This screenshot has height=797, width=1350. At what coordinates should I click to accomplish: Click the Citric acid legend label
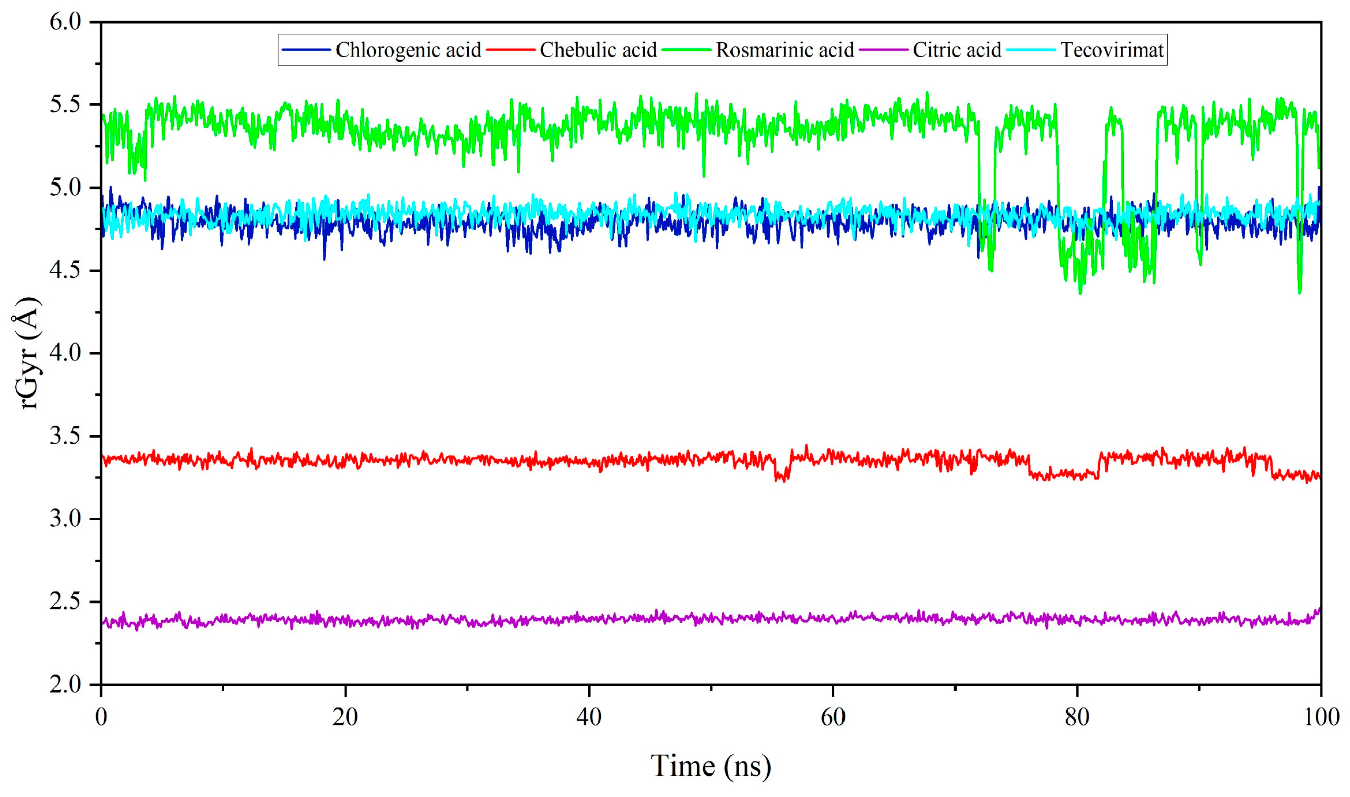(x=957, y=50)
